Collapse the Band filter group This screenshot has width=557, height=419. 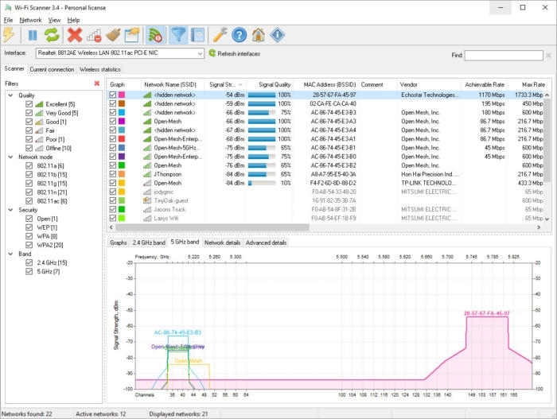coord(11,254)
